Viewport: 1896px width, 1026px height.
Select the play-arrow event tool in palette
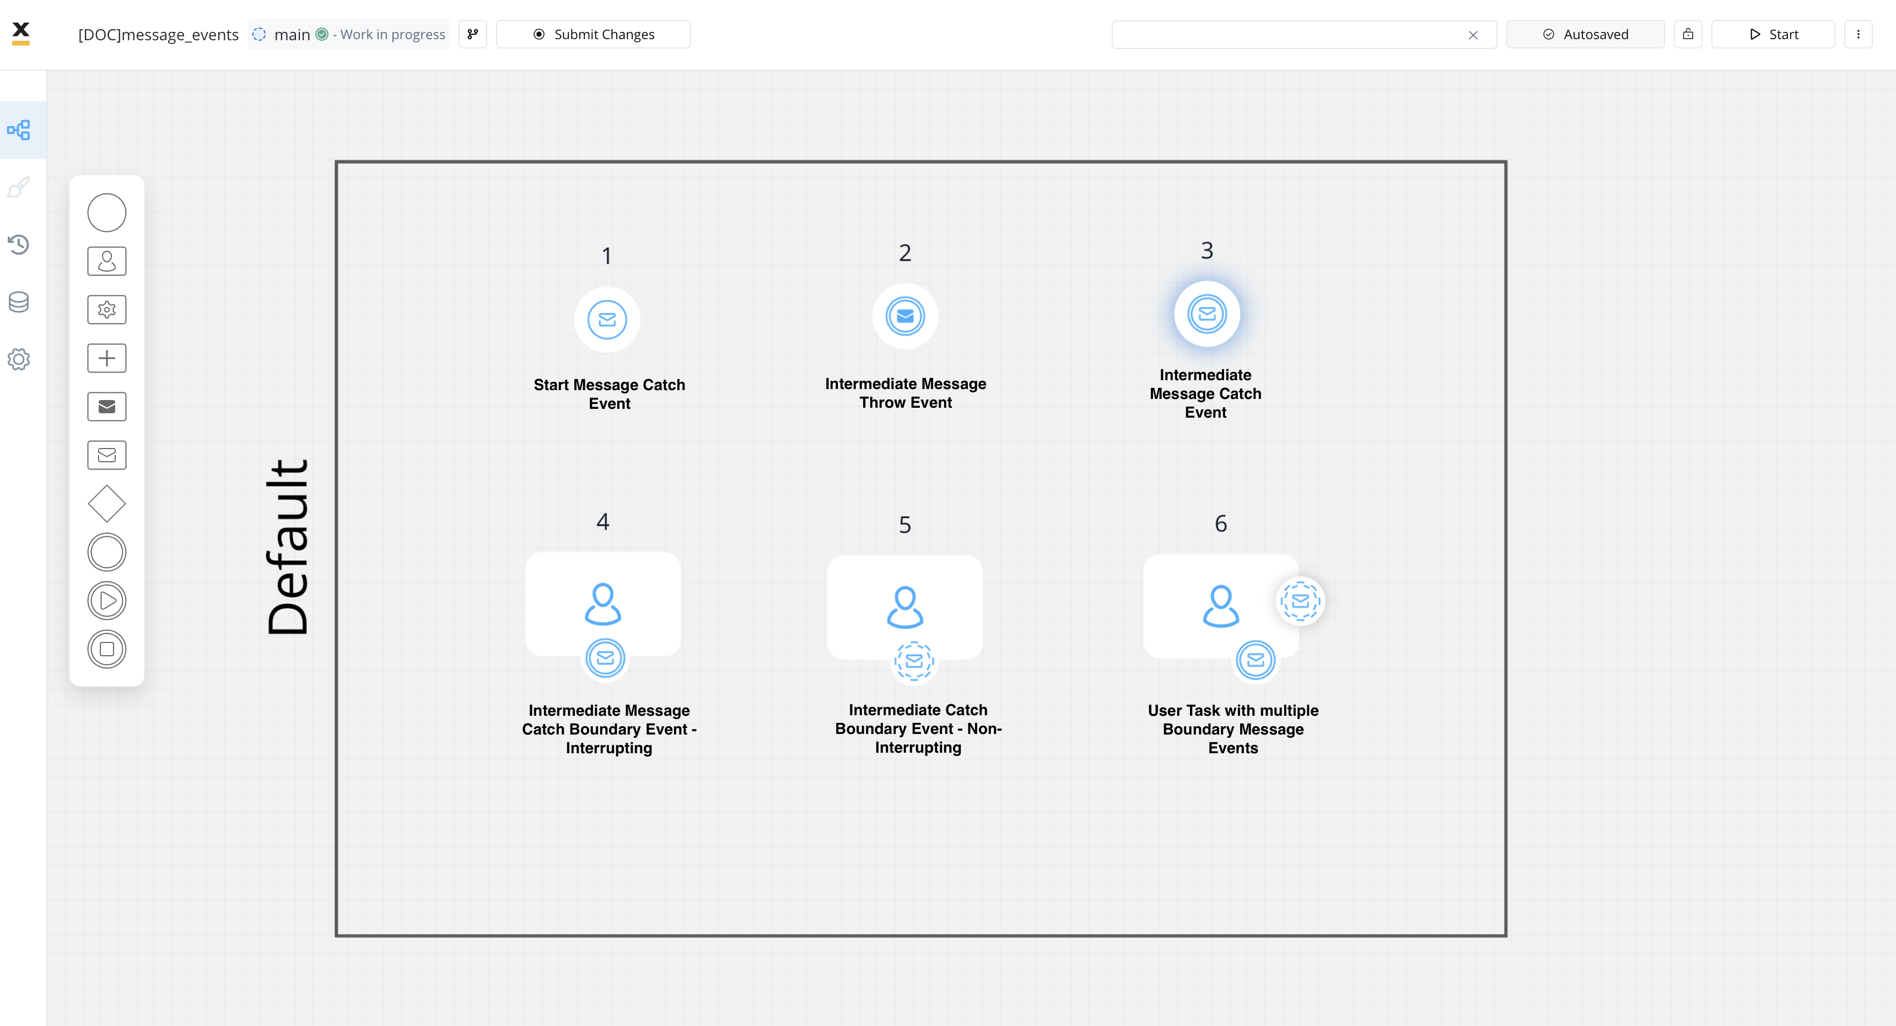[x=107, y=601]
